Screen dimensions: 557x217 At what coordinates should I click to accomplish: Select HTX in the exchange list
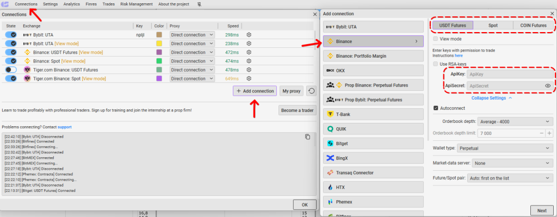click(x=373, y=187)
